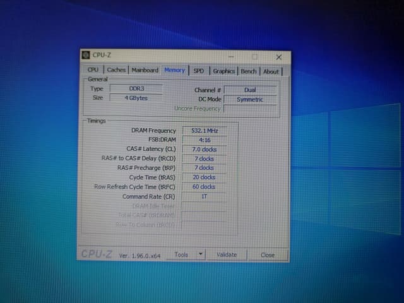Click the Ver. 1.96.0.x64 version text
404x303 pixels.
(x=140, y=256)
